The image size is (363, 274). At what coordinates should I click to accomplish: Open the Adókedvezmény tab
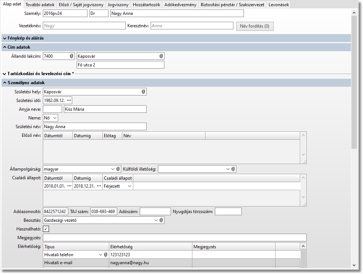tap(180, 5)
